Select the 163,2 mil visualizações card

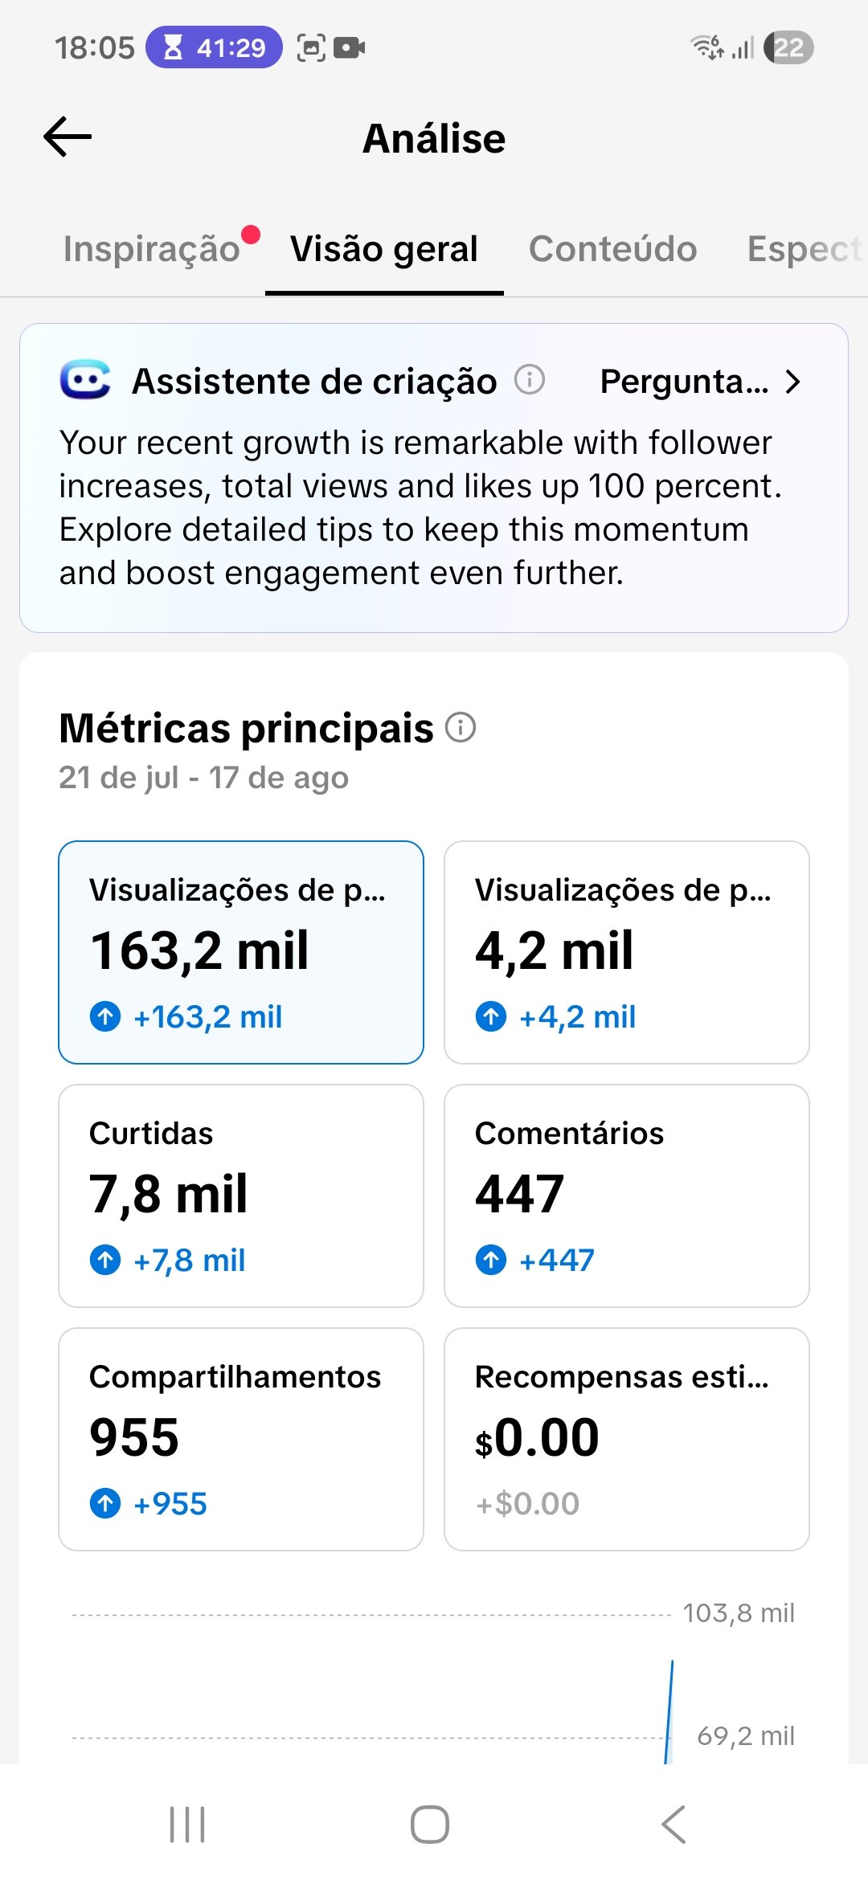241,952
